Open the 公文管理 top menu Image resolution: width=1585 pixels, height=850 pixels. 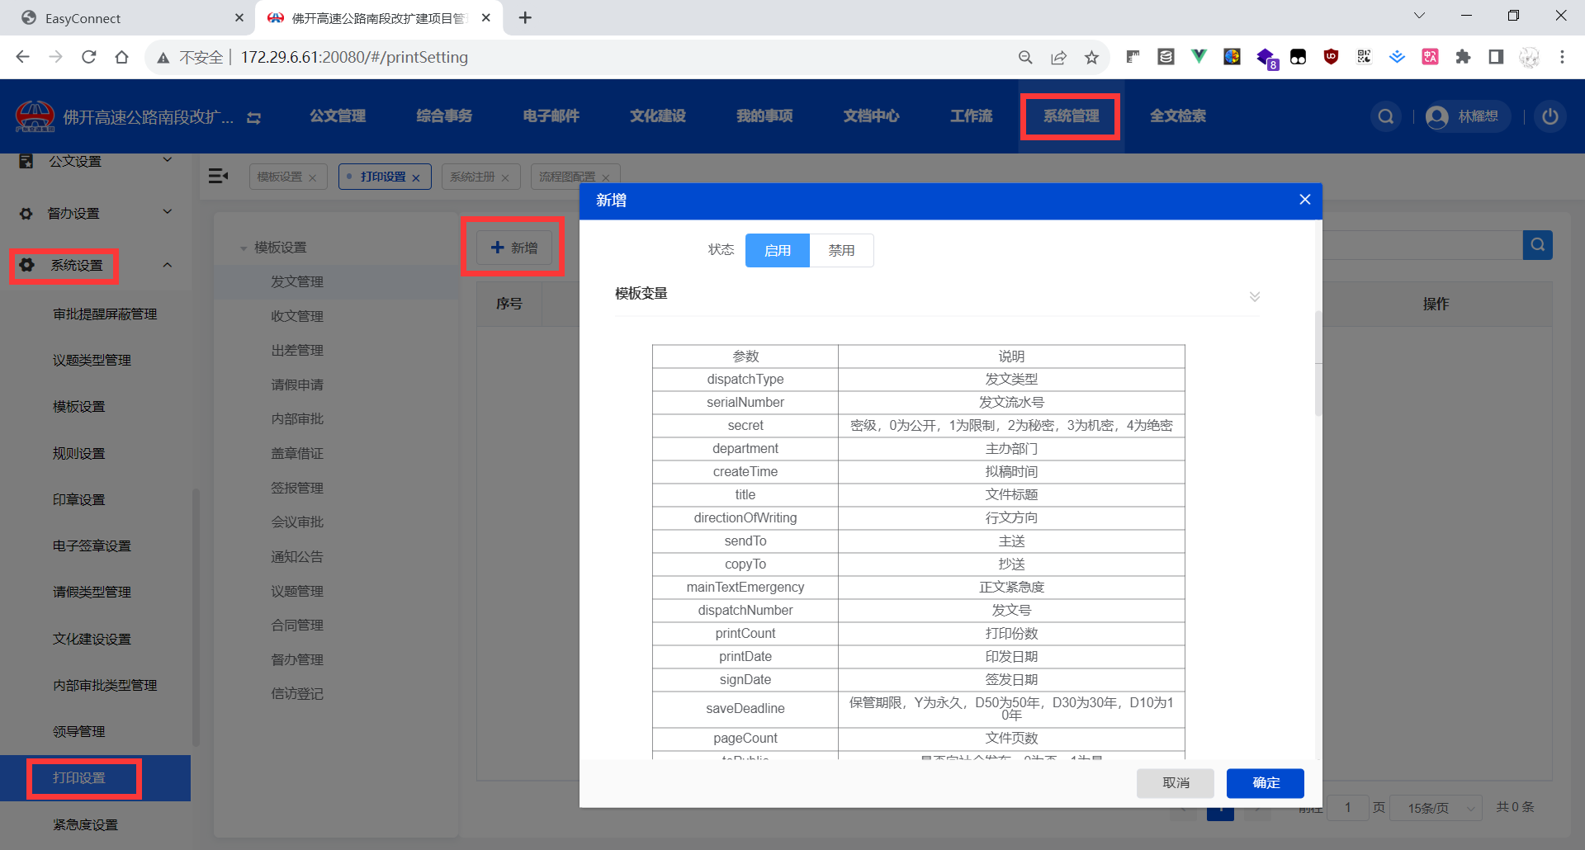(x=338, y=116)
